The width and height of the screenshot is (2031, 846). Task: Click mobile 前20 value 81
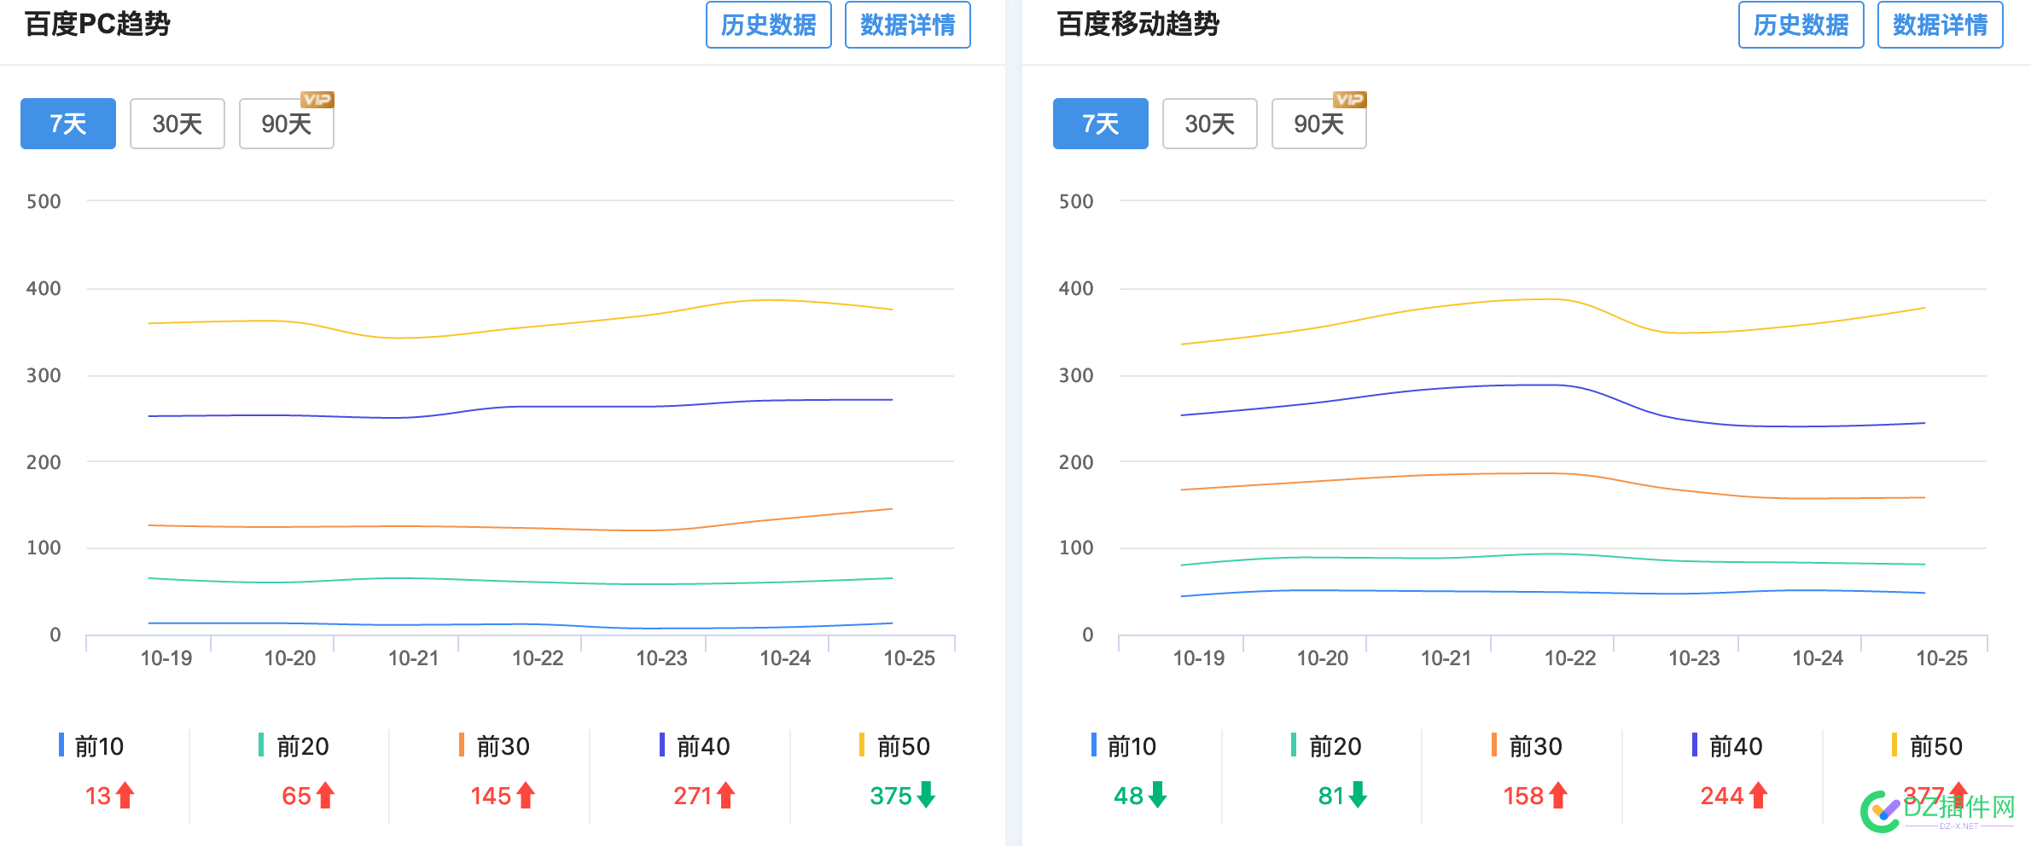coord(1331,797)
